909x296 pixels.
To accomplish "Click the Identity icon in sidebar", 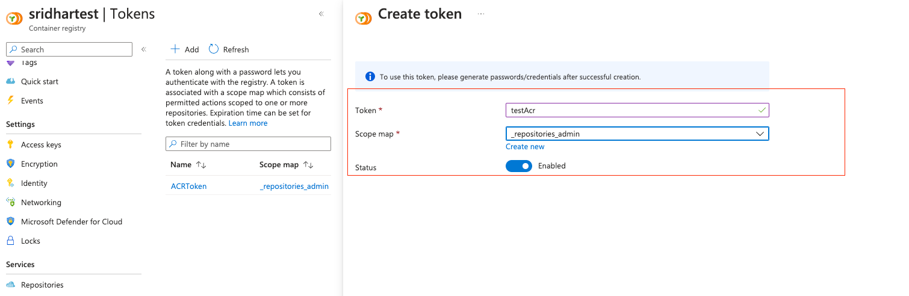I will (10, 183).
